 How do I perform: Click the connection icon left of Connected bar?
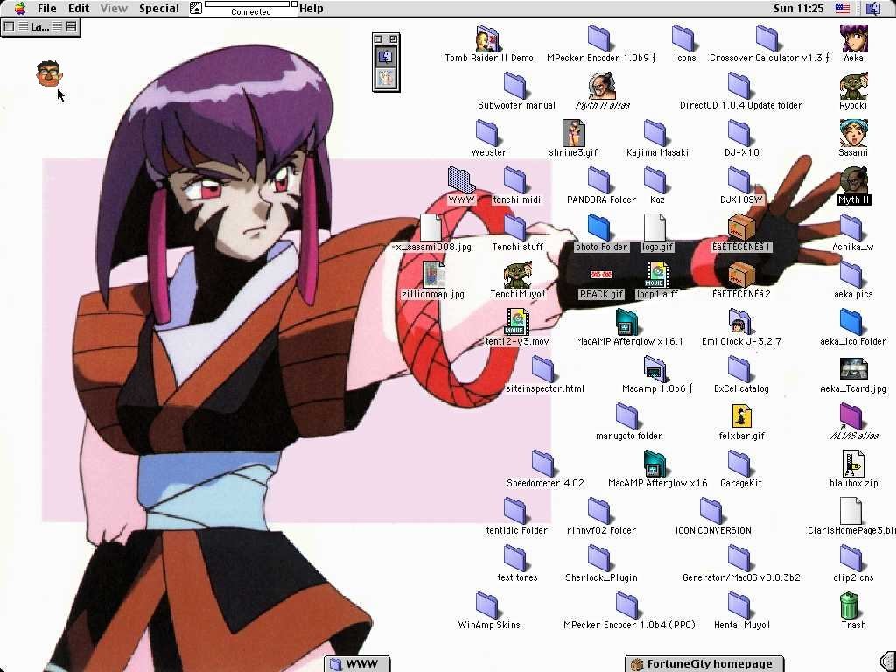(195, 8)
